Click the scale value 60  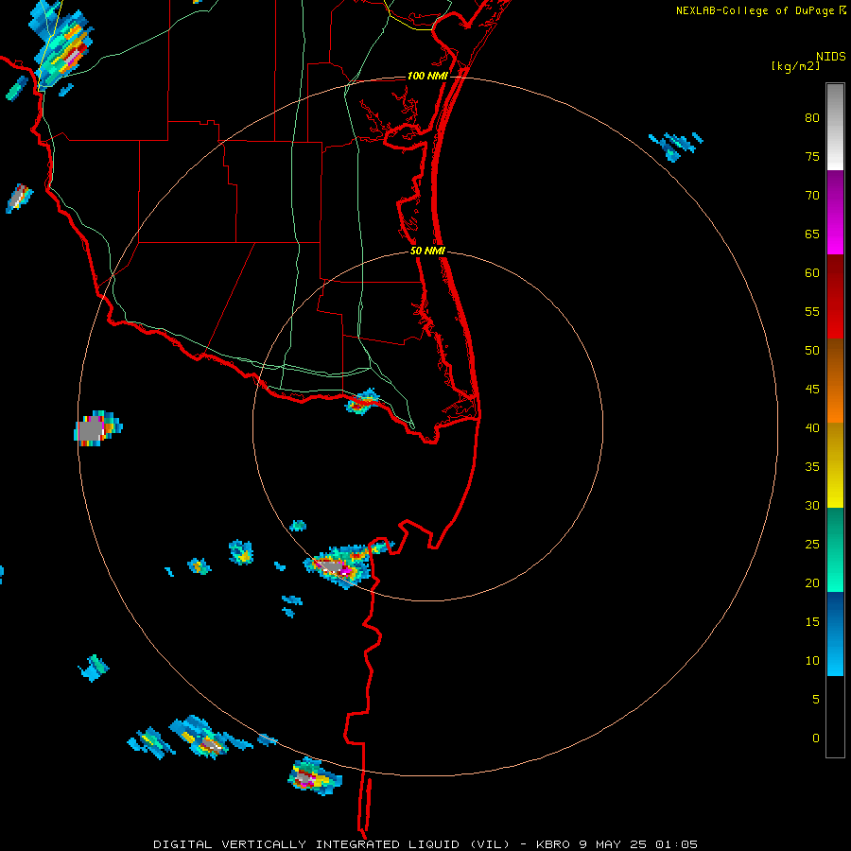coord(812,273)
